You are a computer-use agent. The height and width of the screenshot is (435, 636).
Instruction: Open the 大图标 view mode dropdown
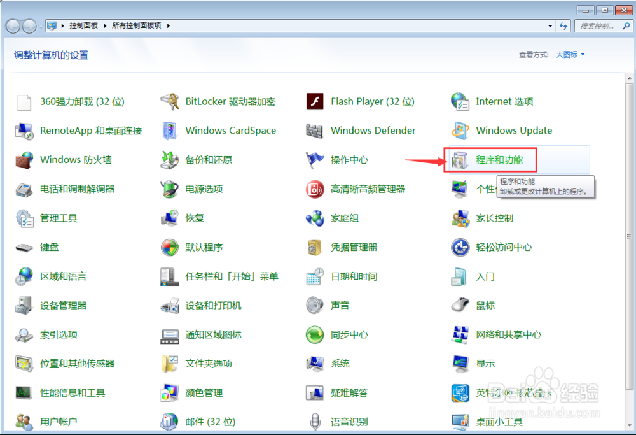pyautogui.click(x=570, y=54)
